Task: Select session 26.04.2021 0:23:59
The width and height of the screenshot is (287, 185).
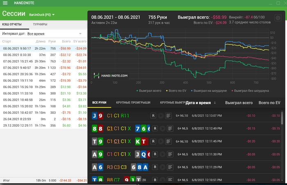Action: coord(43,119)
